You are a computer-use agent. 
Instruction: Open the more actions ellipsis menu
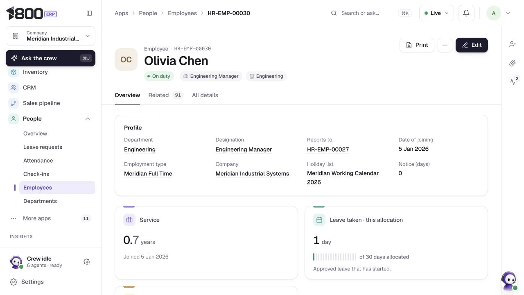tap(445, 45)
